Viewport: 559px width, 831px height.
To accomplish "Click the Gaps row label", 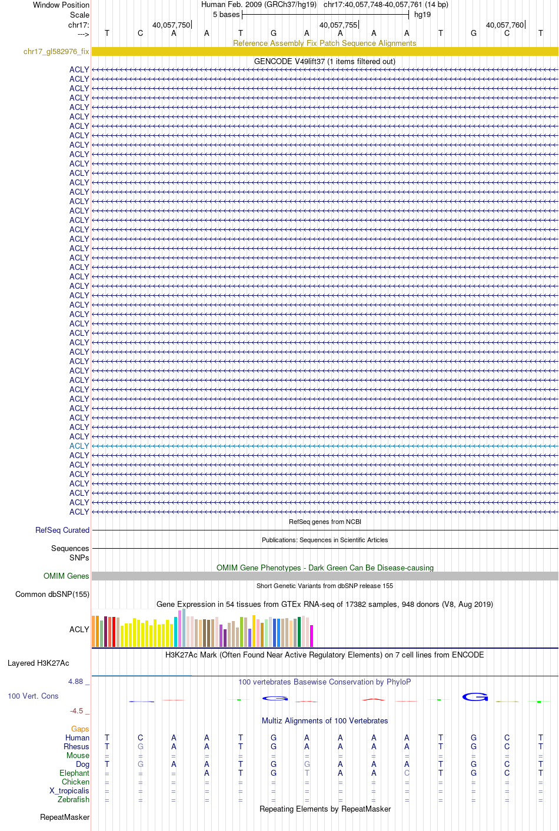I will pyautogui.click(x=80, y=729).
